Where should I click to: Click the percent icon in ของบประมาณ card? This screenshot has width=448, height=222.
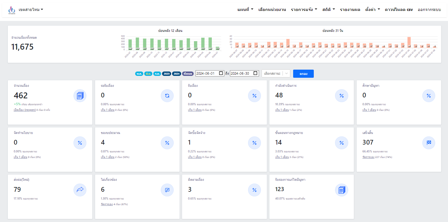point(167,143)
